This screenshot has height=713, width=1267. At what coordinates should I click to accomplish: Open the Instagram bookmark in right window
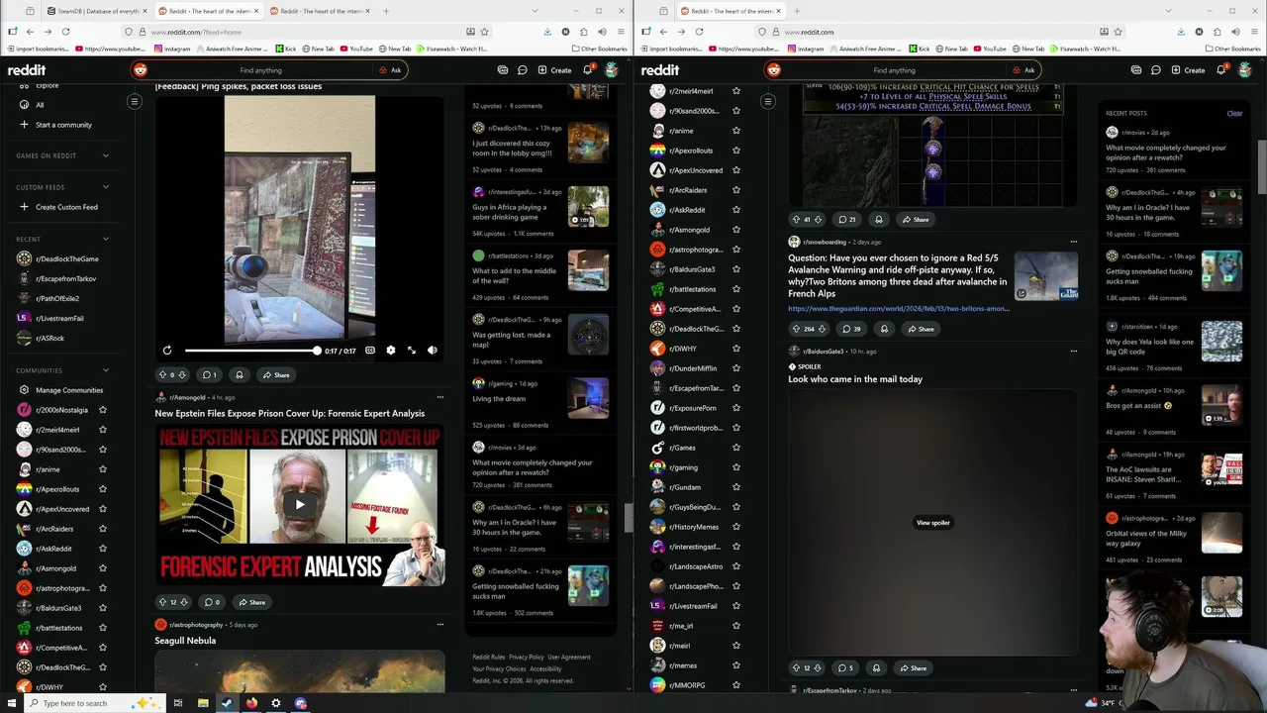(x=807, y=49)
